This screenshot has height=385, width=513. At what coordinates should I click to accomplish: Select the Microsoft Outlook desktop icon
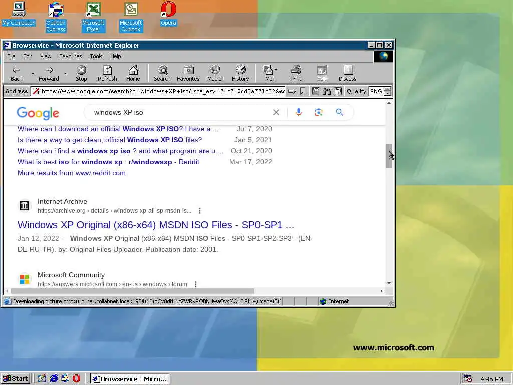tap(131, 17)
